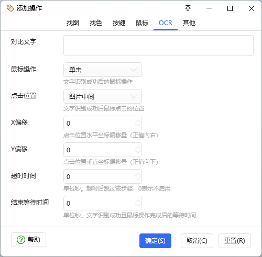Click the 取消(C) cancel button
262x257 pixels.
[x=197, y=241]
